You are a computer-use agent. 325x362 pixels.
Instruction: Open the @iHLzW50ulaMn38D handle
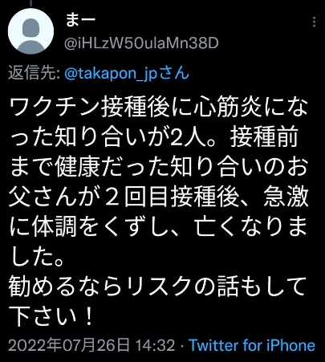[142, 43]
